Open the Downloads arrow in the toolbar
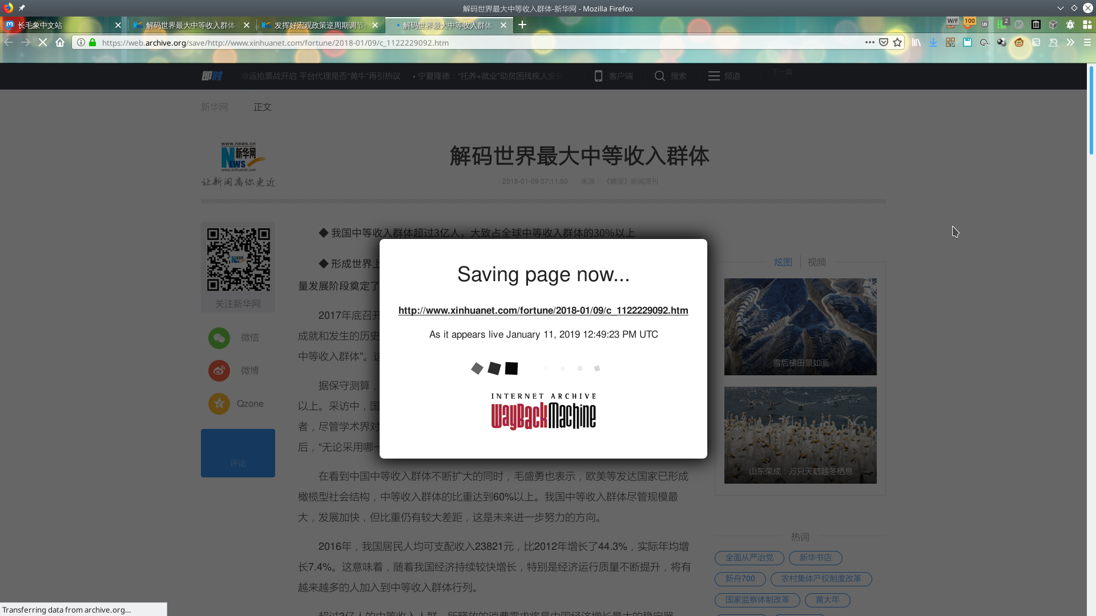This screenshot has height=616, width=1096. tap(933, 43)
